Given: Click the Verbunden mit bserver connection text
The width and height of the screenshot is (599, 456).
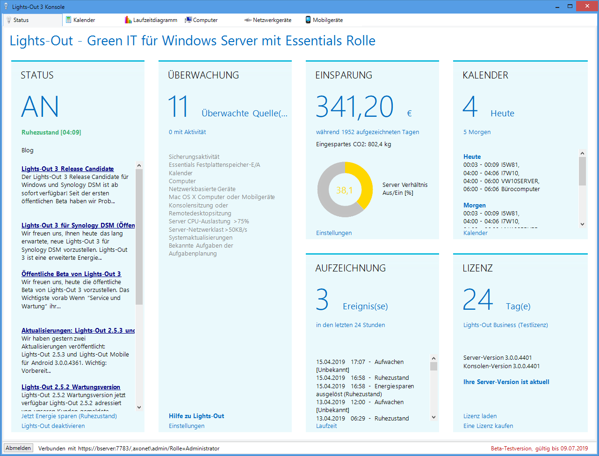Looking at the screenshot, I should tap(129, 449).
